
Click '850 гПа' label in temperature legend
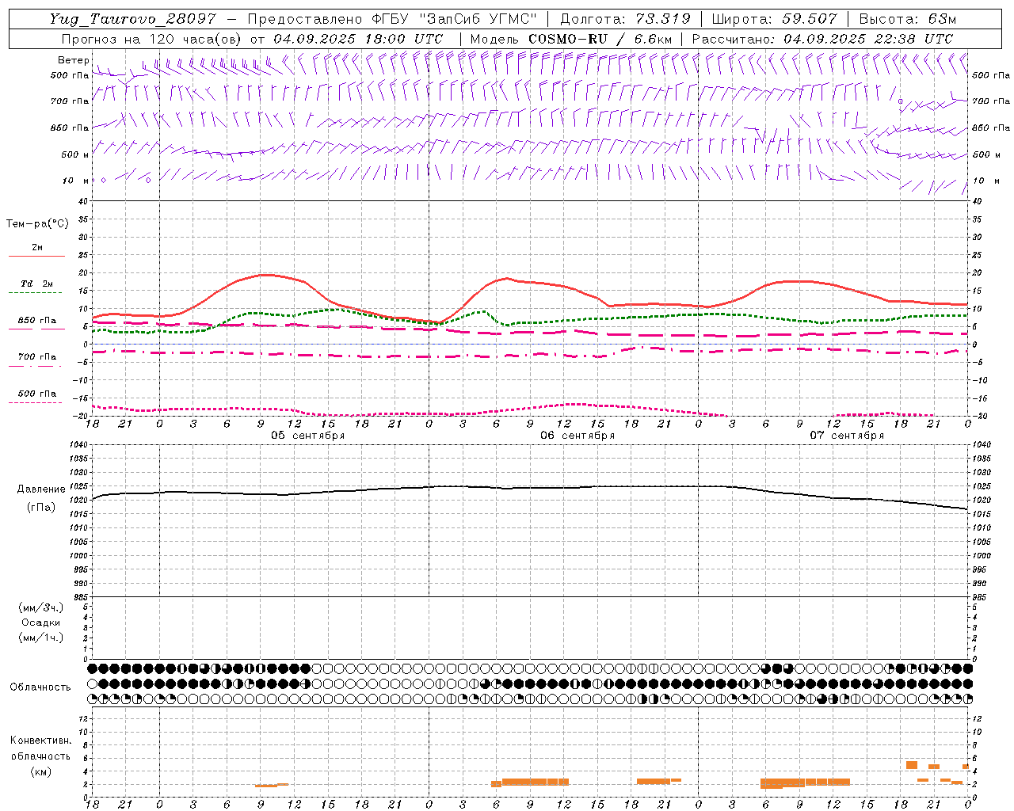click(x=37, y=321)
